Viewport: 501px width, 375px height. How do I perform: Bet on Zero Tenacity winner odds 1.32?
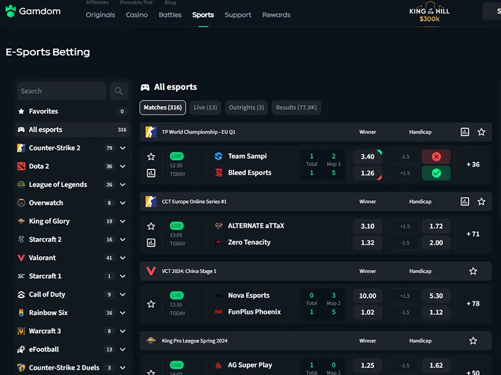368,242
